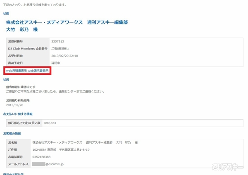Click the お受付番号 label cell
Screen dimensions: 248x175
pos(28,42)
